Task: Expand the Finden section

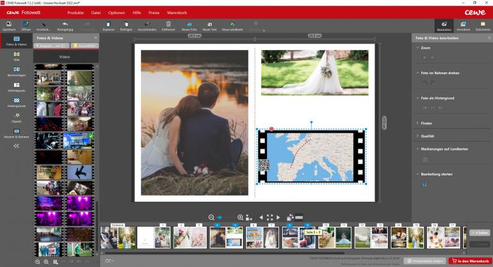Action: coord(417,124)
